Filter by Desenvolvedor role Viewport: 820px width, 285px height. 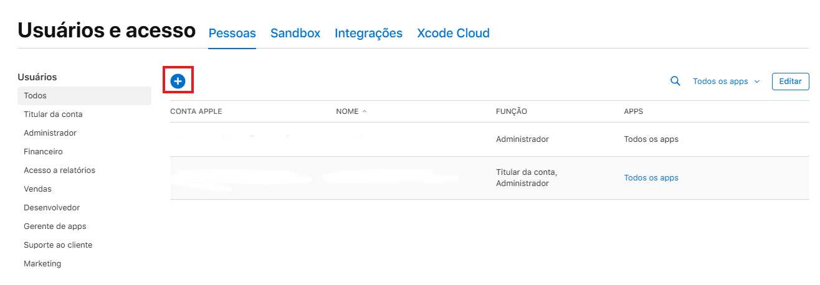pyautogui.click(x=52, y=208)
